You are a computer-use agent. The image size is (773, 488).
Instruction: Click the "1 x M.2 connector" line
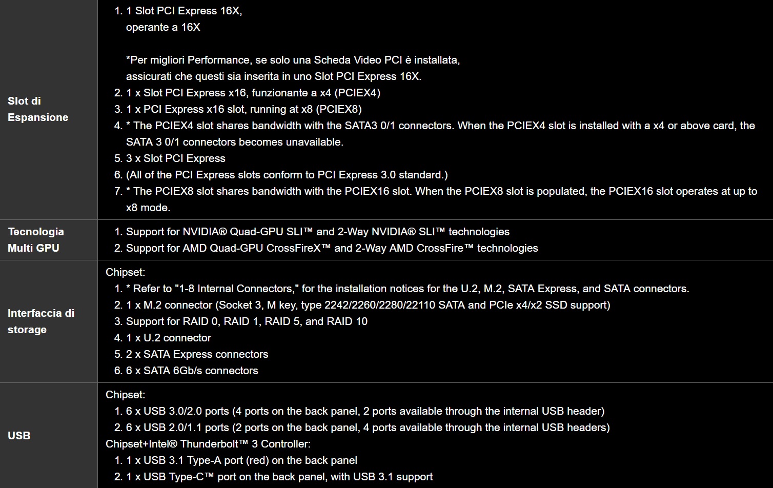[x=368, y=305]
